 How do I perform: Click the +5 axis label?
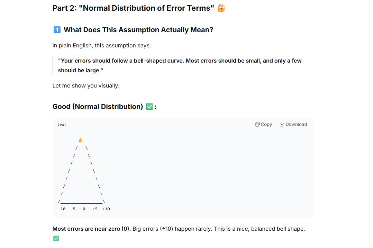pyautogui.click(x=95, y=209)
